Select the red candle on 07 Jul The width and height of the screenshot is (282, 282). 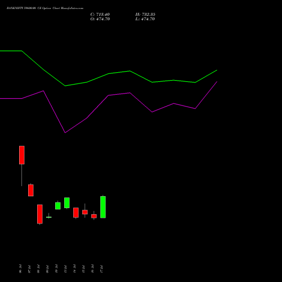31,190
